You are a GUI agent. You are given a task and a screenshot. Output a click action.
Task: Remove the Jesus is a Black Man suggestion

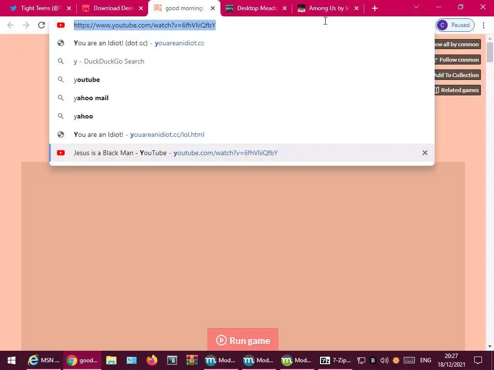(x=425, y=153)
